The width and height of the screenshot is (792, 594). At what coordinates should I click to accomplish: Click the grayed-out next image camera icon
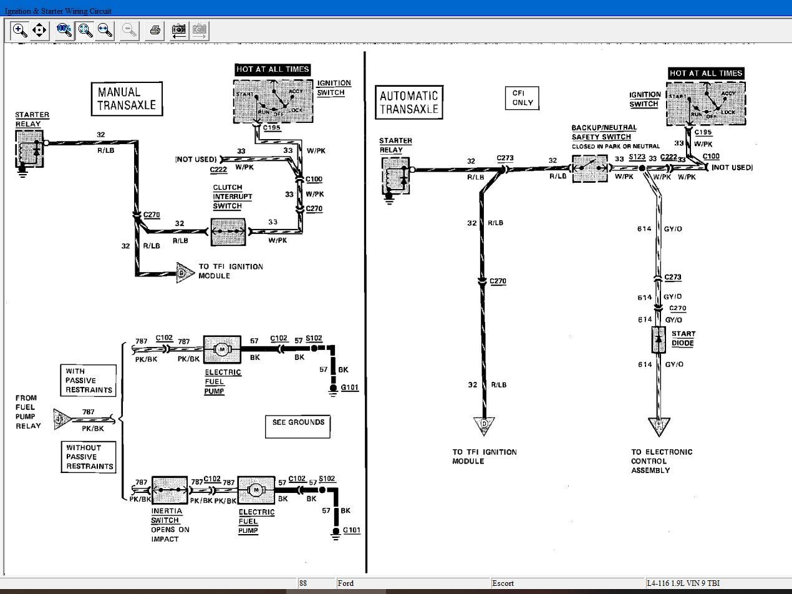[x=199, y=30]
